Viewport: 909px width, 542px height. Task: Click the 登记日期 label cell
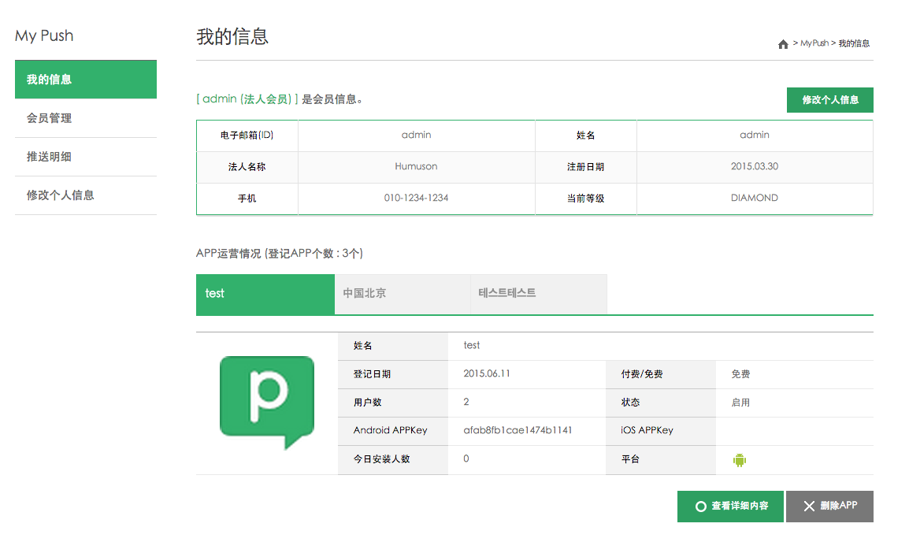[x=393, y=374]
